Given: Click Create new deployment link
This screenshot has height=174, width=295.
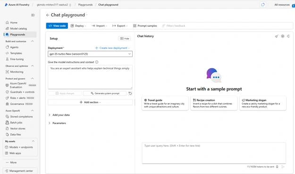Looking at the screenshot, I should pyautogui.click(x=112, y=48).
